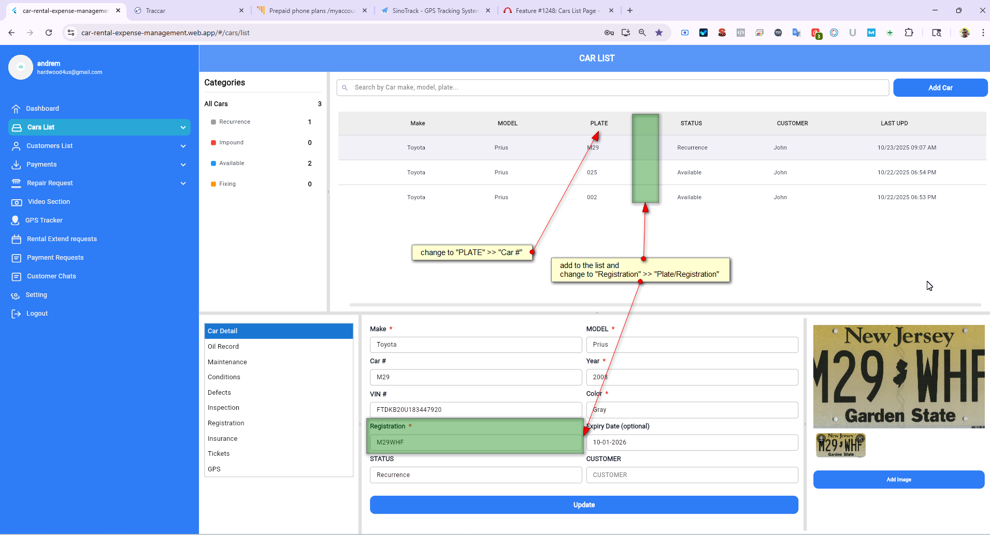The height and width of the screenshot is (535, 990).
Task: Click the Add Car button
Action: (940, 88)
